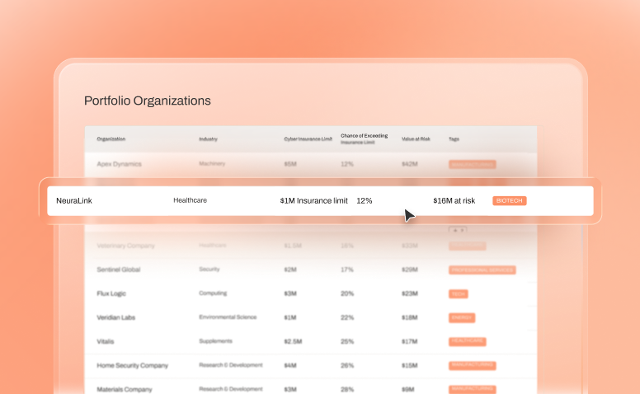Click the Tags column header
Screen dimensions: 640x394
point(454,139)
